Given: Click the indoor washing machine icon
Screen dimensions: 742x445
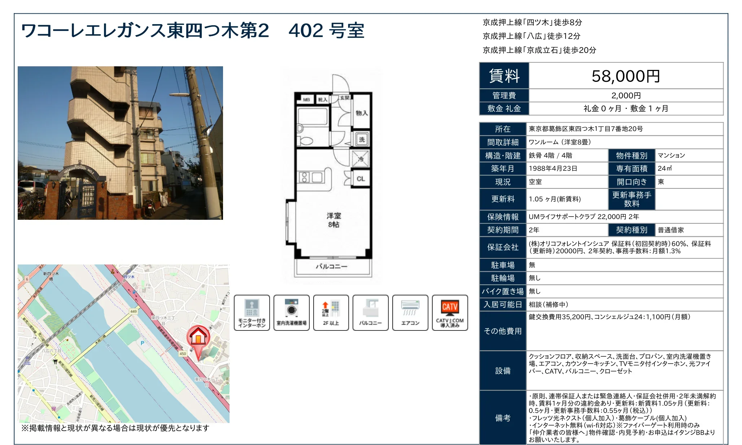Looking at the screenshot, I should tap(291, 312).
